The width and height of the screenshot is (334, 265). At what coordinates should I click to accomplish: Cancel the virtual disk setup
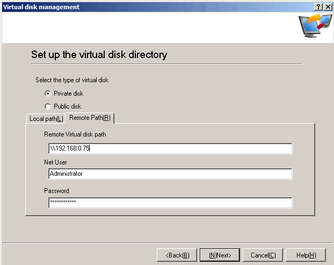tap(263, 255)
